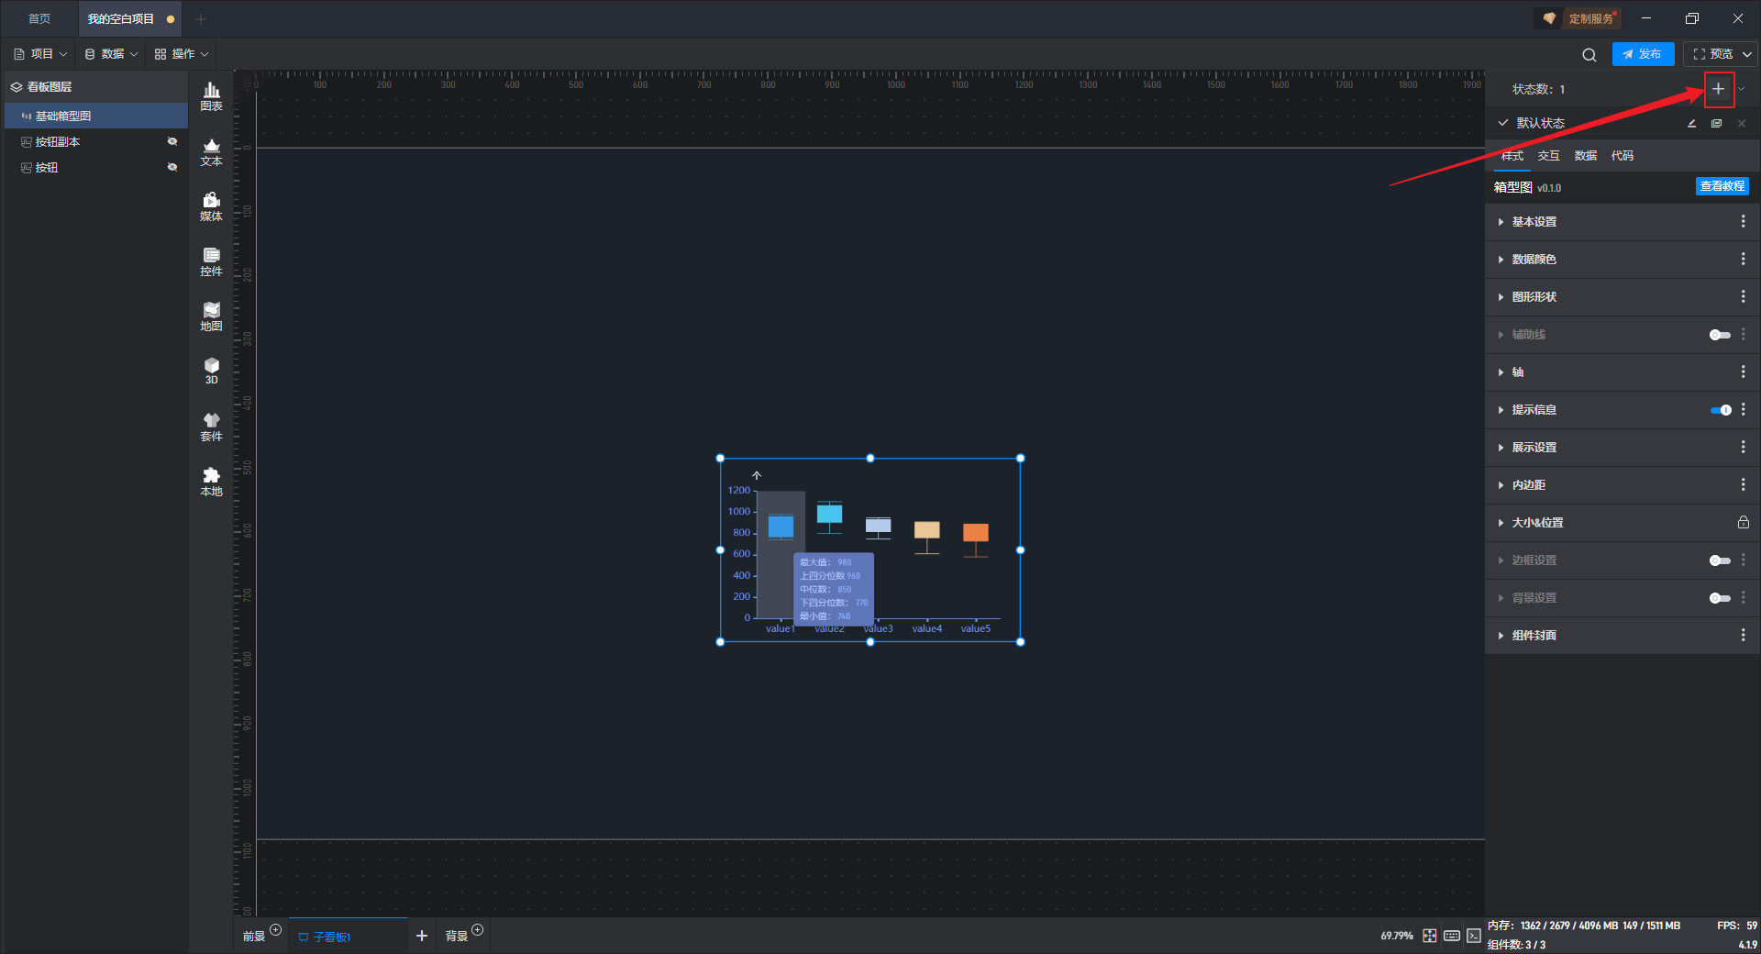
Task: Open the 控件 controls component panel
Action: click(x=211, y=261)
